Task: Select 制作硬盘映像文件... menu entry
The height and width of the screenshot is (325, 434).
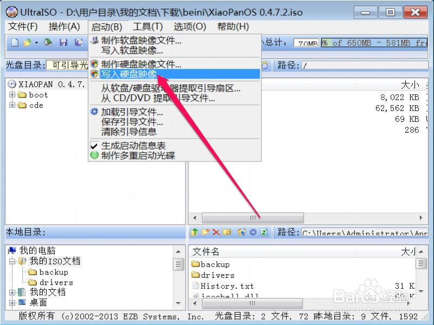Action: pos(175,64)
